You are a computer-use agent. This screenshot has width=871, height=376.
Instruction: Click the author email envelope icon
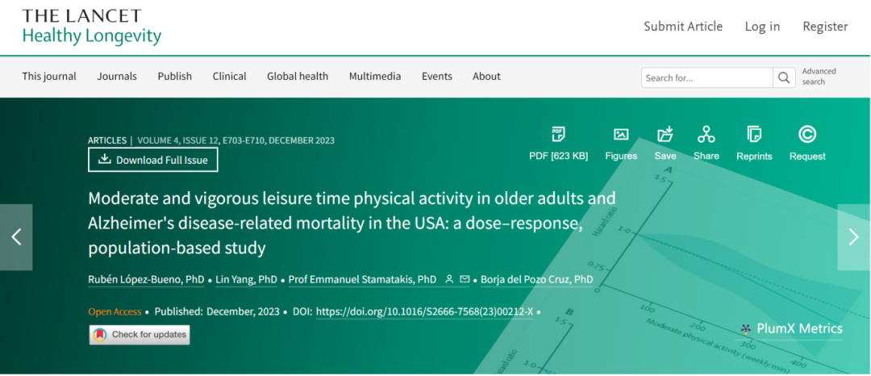pos(465,279)
